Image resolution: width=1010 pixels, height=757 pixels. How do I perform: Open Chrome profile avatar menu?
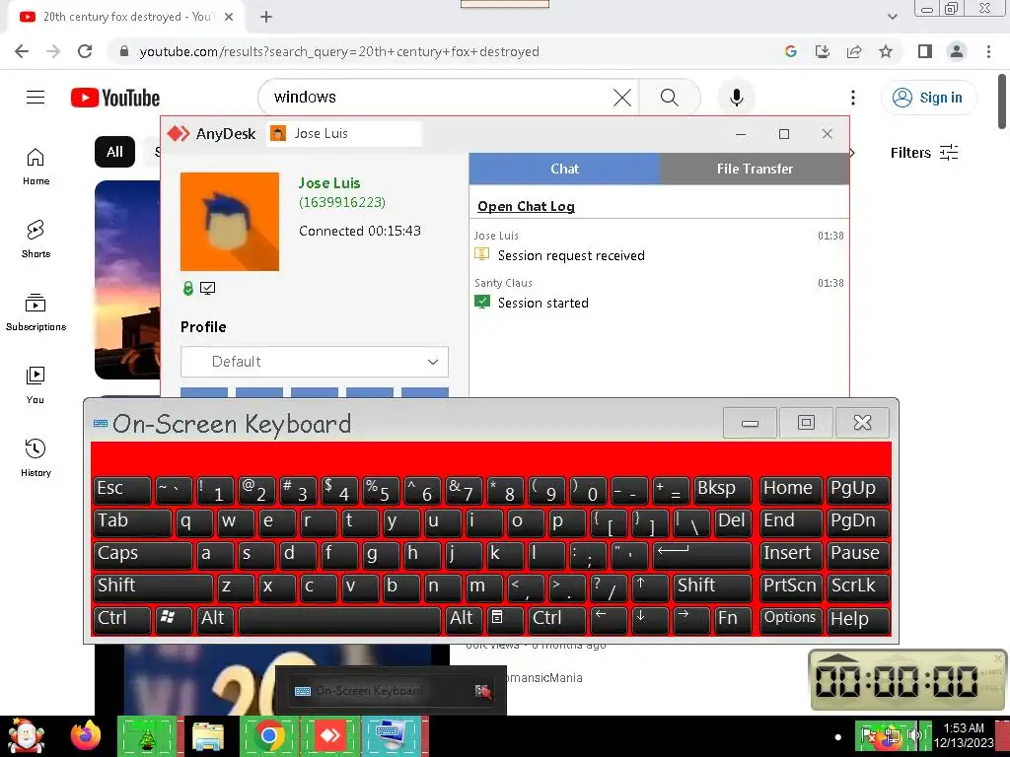point(957,51)
